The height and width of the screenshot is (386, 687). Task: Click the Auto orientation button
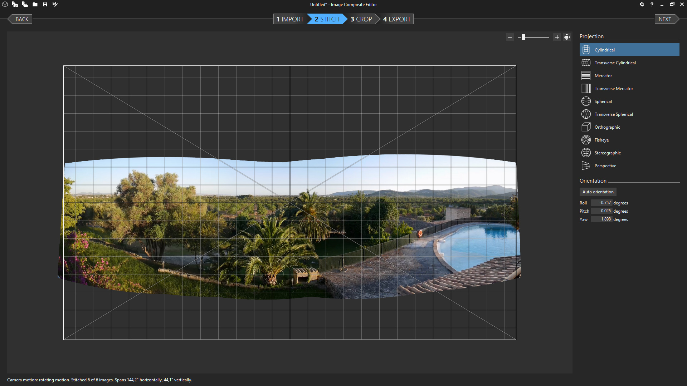point(598,192)
